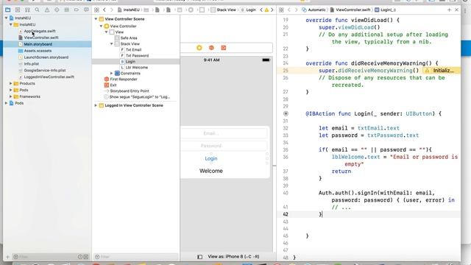Viewport: 471px width, 265px height.
Task: Expand the Frameworks folder
Action: [x=11, y=96]
